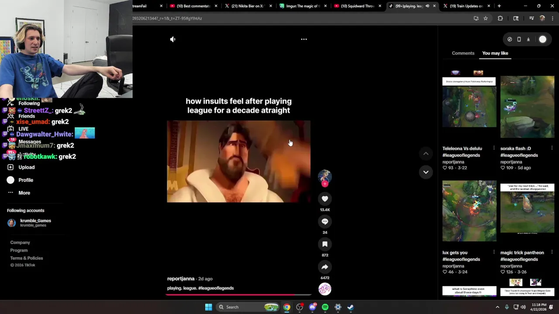559x314 pixels.
Task: Bookmark this page with the star icon
Action: (x=485, y=18)
